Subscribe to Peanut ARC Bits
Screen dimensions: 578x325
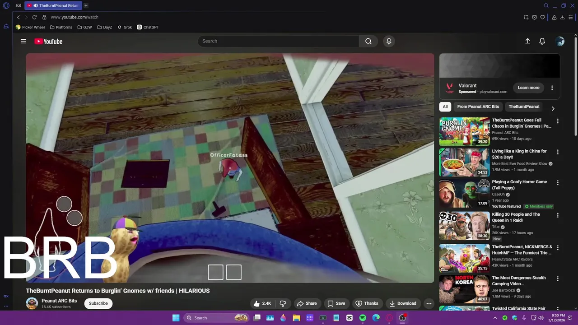[98, 303]
